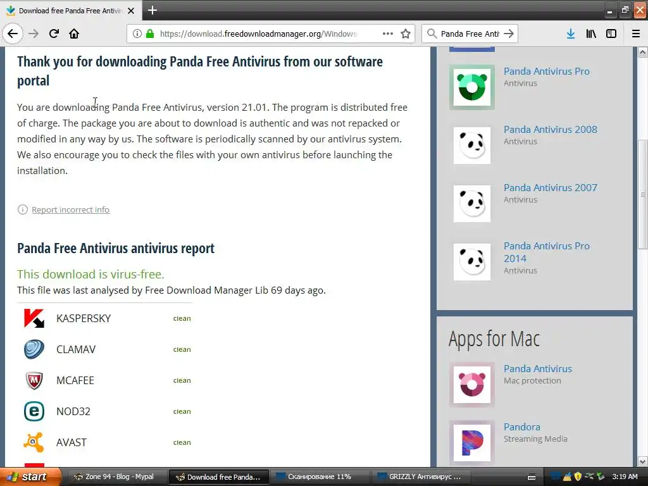Image resolution: width=648 pixels, height=486 pixels.
Task: Click the AVAST scanner name
Action: 72,442
